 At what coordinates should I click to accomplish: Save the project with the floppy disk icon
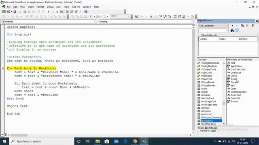click(x=15, y=12)
